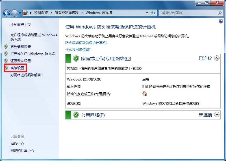Screen dimensions: 226x161
Task: Click shield icon beside 更改通知设置
Action: coord(6,47)
